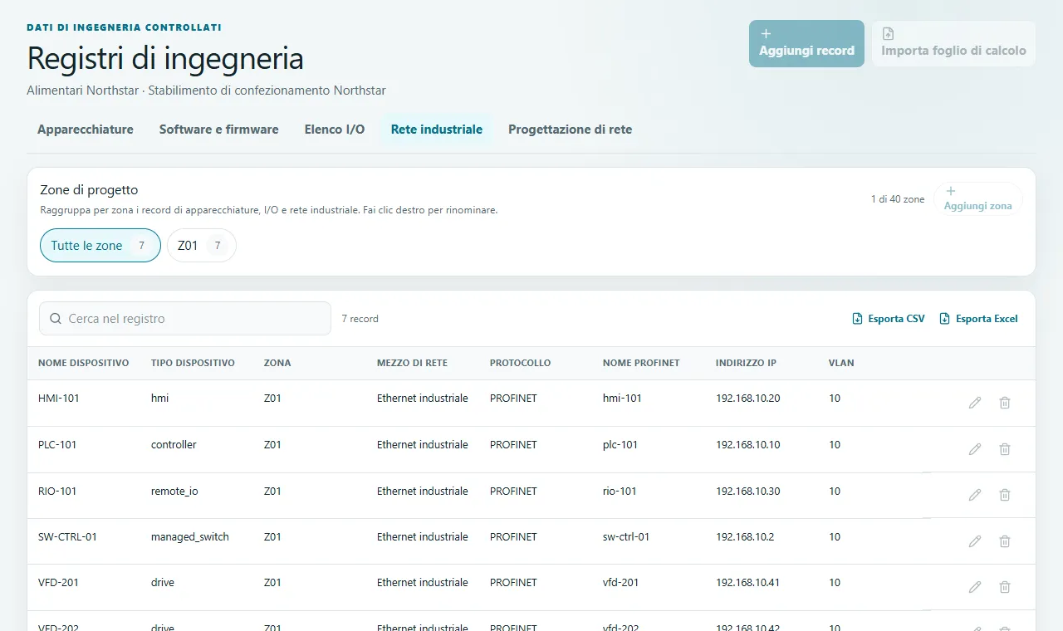Click the search magnifier icon in registry
1063x631 pixels.
(56, 319)
